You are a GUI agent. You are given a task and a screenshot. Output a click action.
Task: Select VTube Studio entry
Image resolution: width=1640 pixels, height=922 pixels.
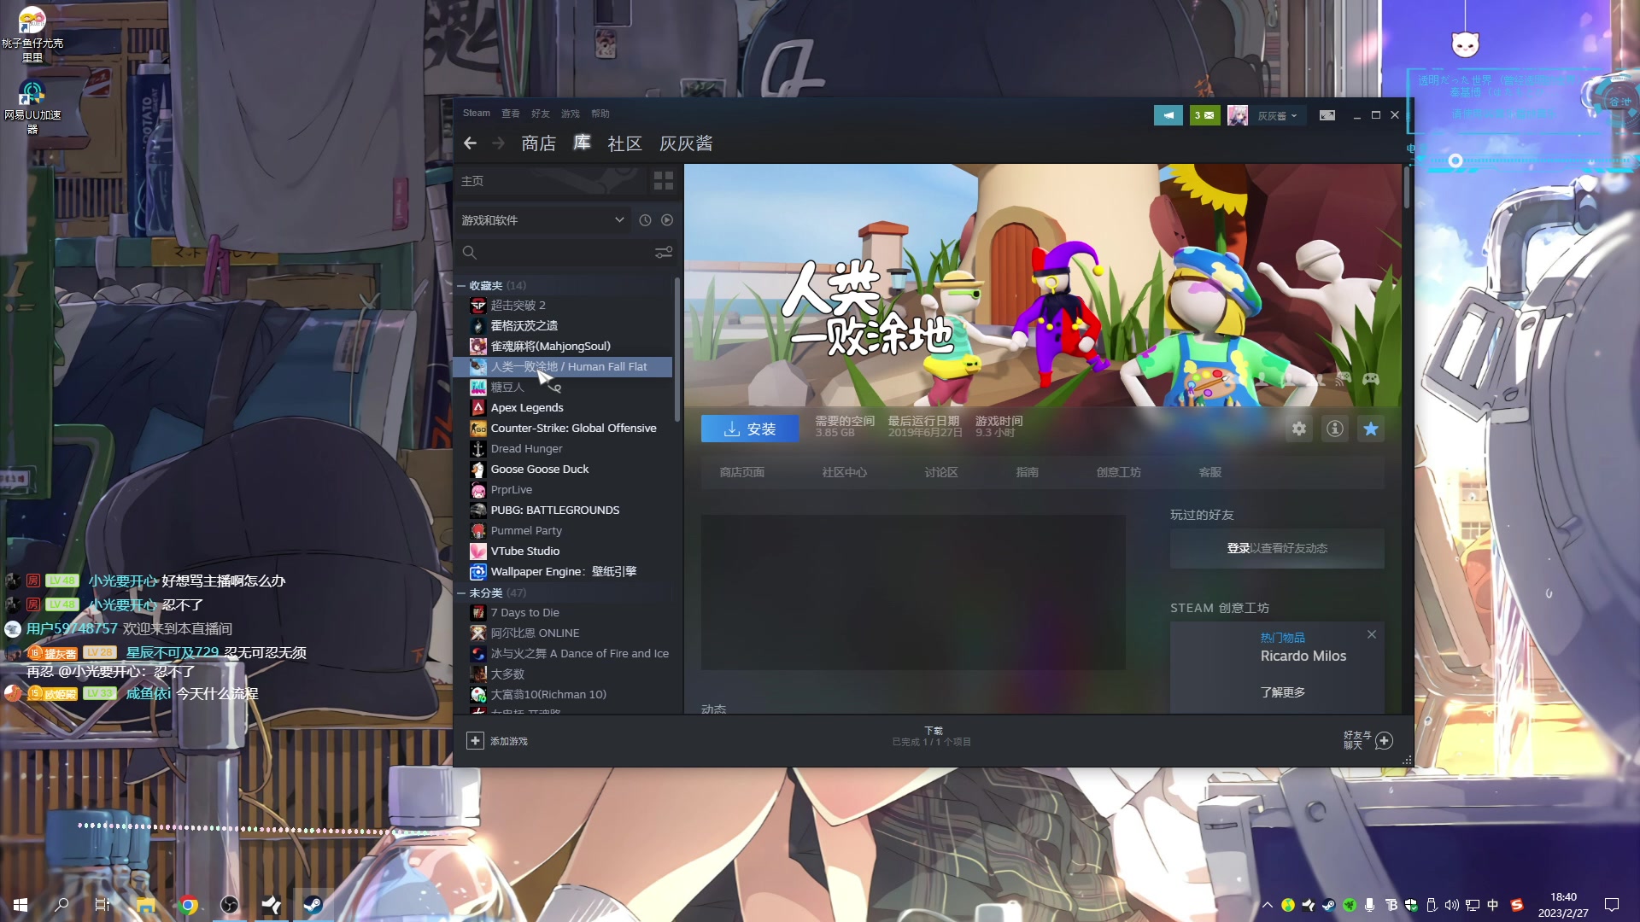[564, 551]
